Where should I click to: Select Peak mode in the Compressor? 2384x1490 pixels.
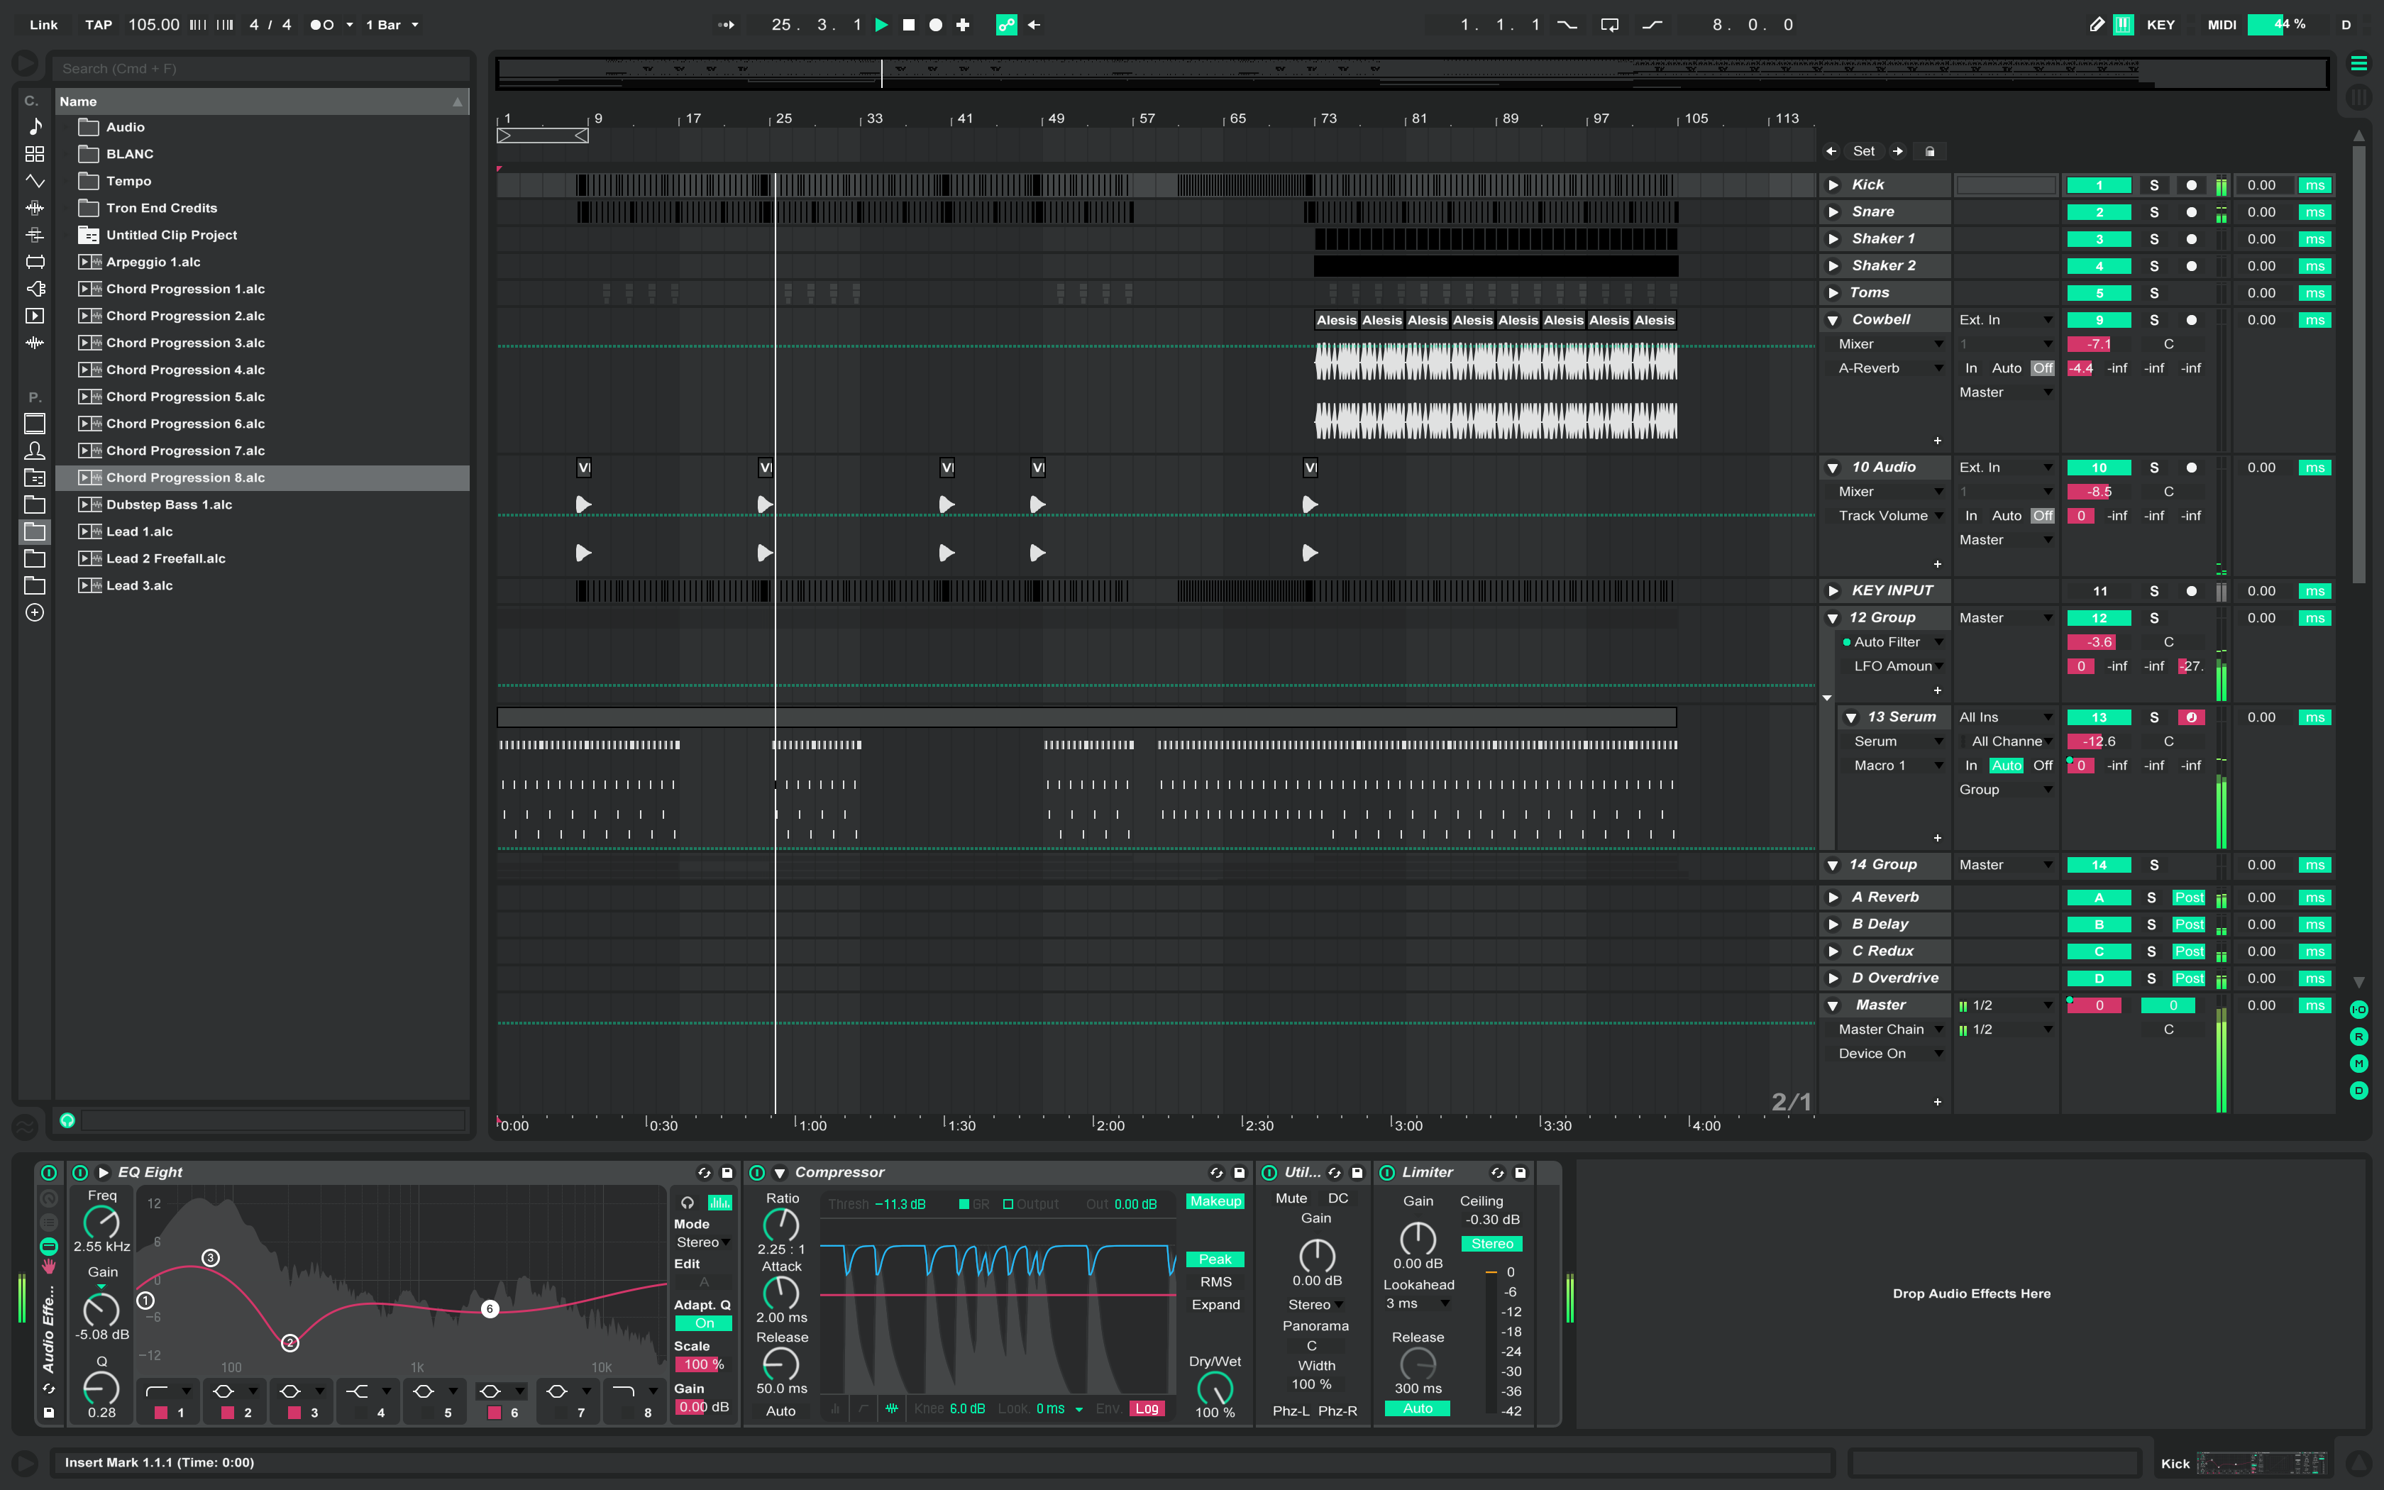tap(1215, 1259)
